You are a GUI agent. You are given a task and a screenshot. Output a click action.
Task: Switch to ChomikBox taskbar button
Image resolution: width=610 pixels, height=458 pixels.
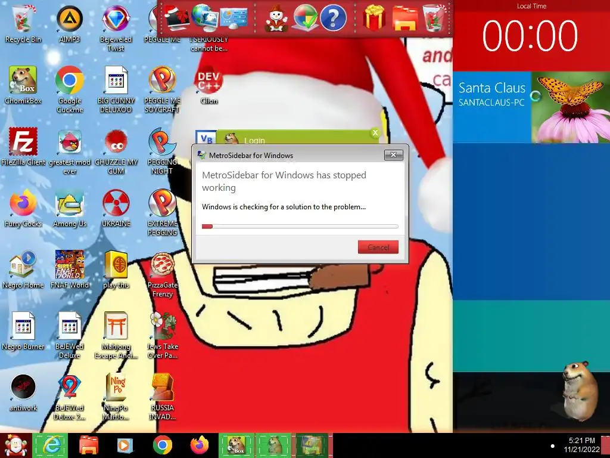(x=236, y=445)
